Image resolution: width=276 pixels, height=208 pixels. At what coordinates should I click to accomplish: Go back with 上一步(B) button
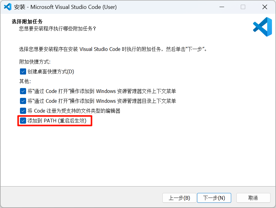179,198
